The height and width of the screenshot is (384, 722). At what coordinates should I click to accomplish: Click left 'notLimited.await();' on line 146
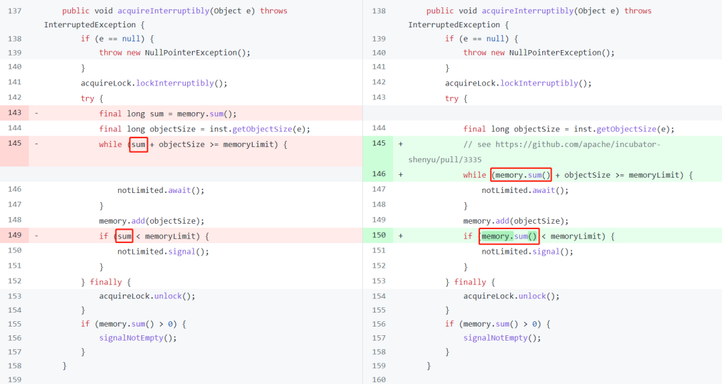coord(160,190)
